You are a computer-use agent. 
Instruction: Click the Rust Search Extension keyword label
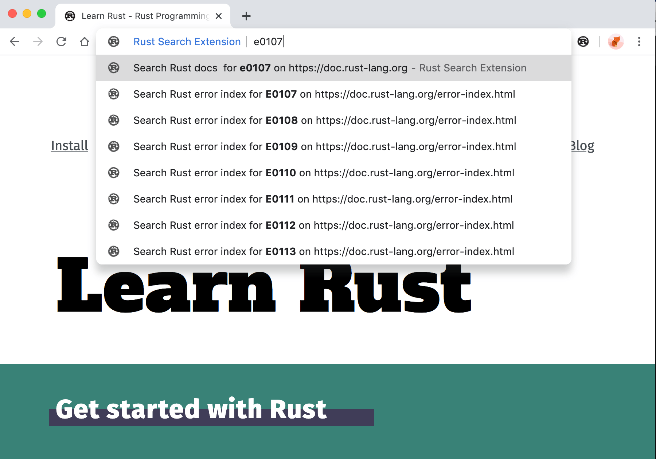(187, 42)
